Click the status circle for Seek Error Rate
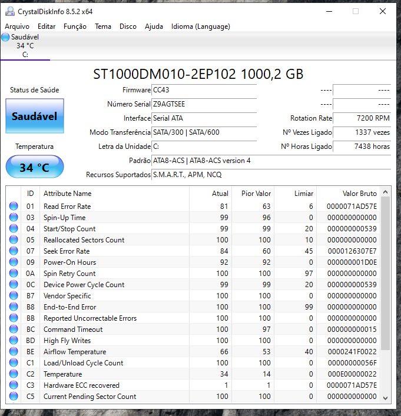 14,251
